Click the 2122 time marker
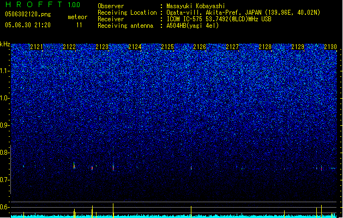 (69, 47)
